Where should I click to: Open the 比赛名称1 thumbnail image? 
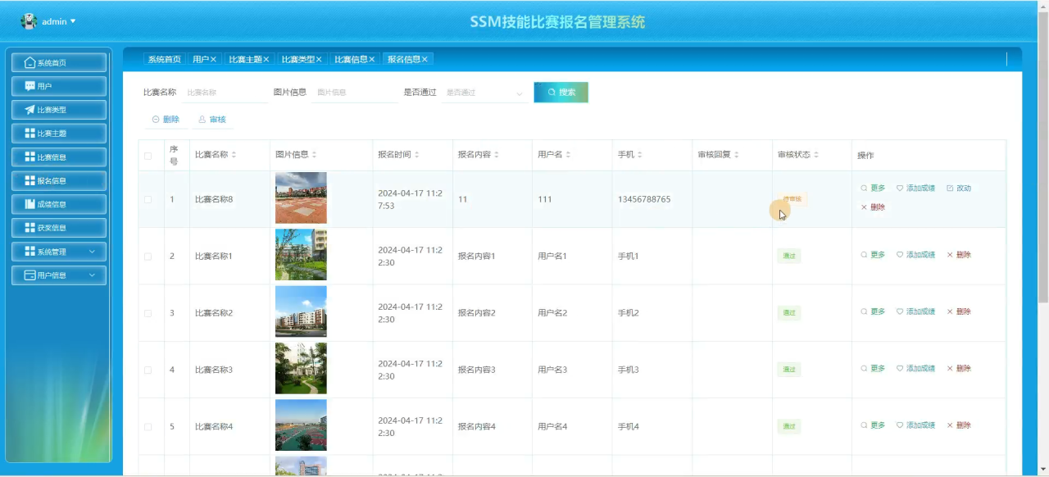tap(301, 255)
